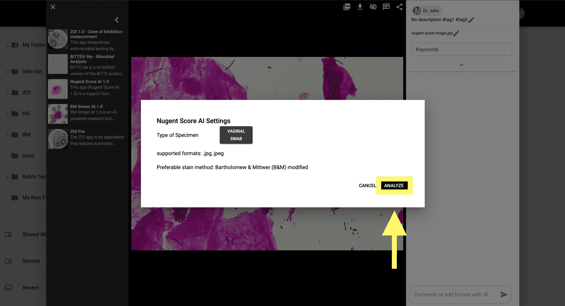This screenshot has width=565, height=306.
Task: Rename nugent score image.jpg via pencil icon
Action: click(x=456, y=33)
